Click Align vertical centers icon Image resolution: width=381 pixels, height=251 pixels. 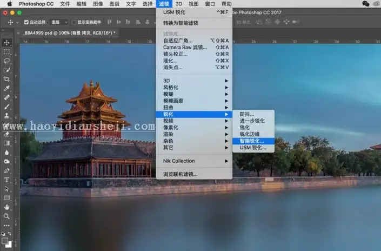118,22
